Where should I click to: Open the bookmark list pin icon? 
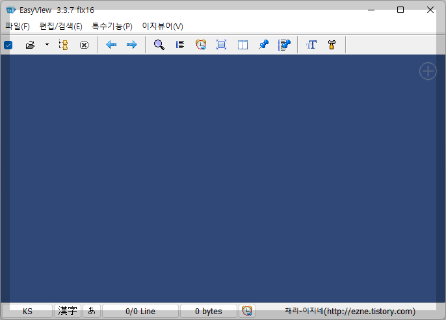click(284, 45)
